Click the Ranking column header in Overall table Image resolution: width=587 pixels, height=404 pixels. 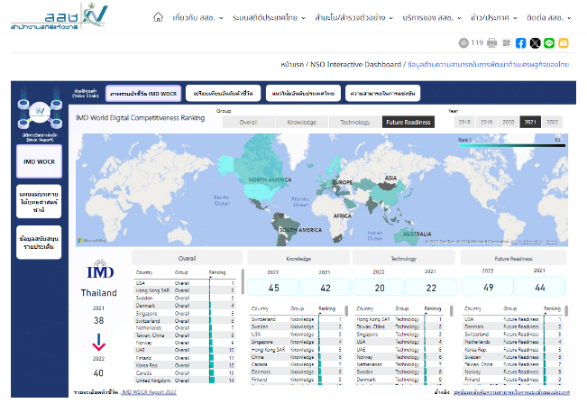217,272
